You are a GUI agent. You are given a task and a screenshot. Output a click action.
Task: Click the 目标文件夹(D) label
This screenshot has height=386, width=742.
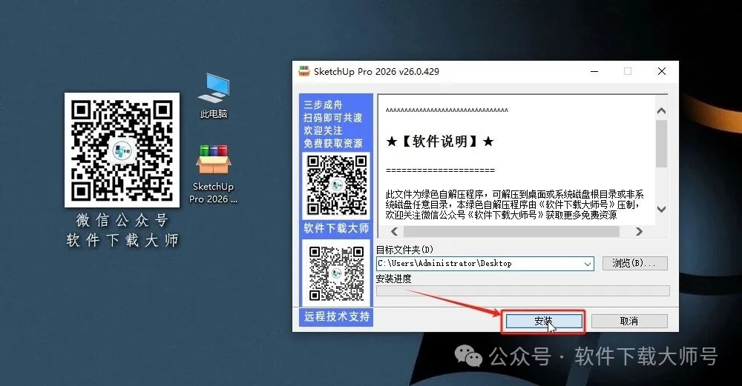[404, 250]
